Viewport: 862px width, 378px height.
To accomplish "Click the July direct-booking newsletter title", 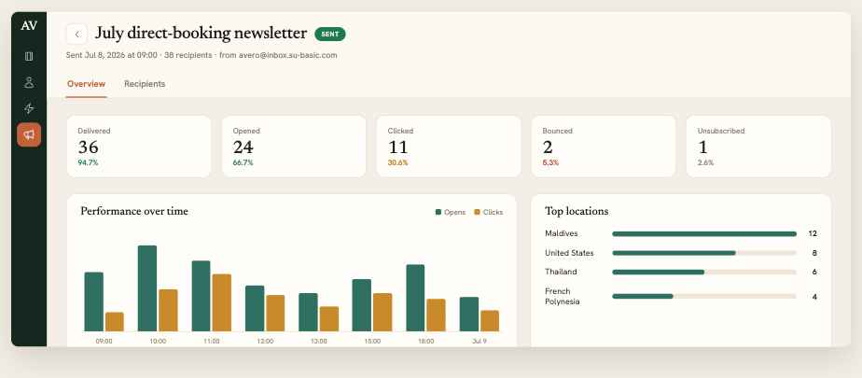I will [201, 34].
